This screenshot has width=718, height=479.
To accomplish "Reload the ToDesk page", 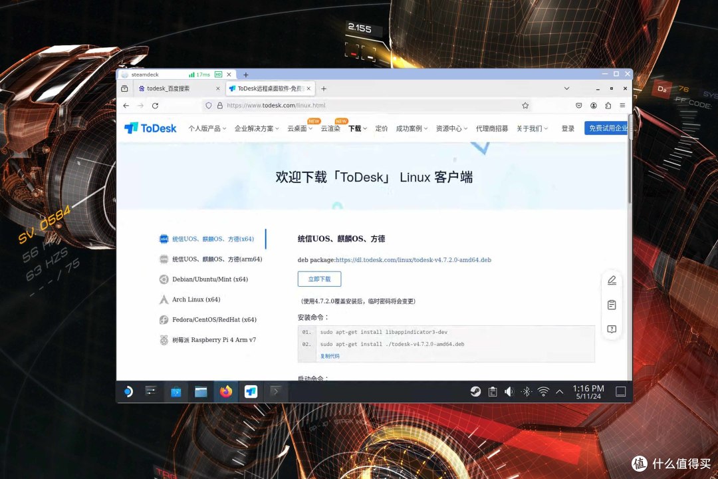I will [155, 106].
